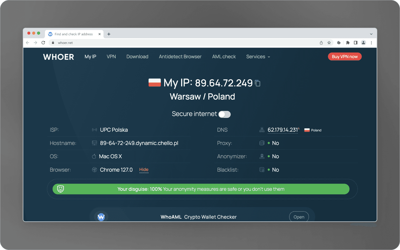Viewport: 400px width, 250px height.
Task: Open the VPN menu item
Action: tap(111, 57)
